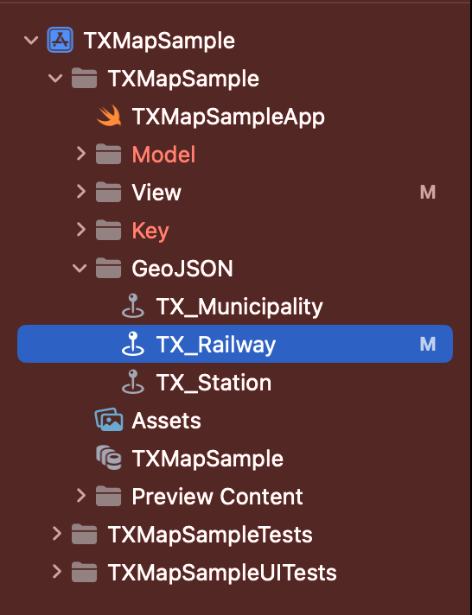
Task: Click the map pin icon for TX_Municipality
Action: click(x=133, y=306)
